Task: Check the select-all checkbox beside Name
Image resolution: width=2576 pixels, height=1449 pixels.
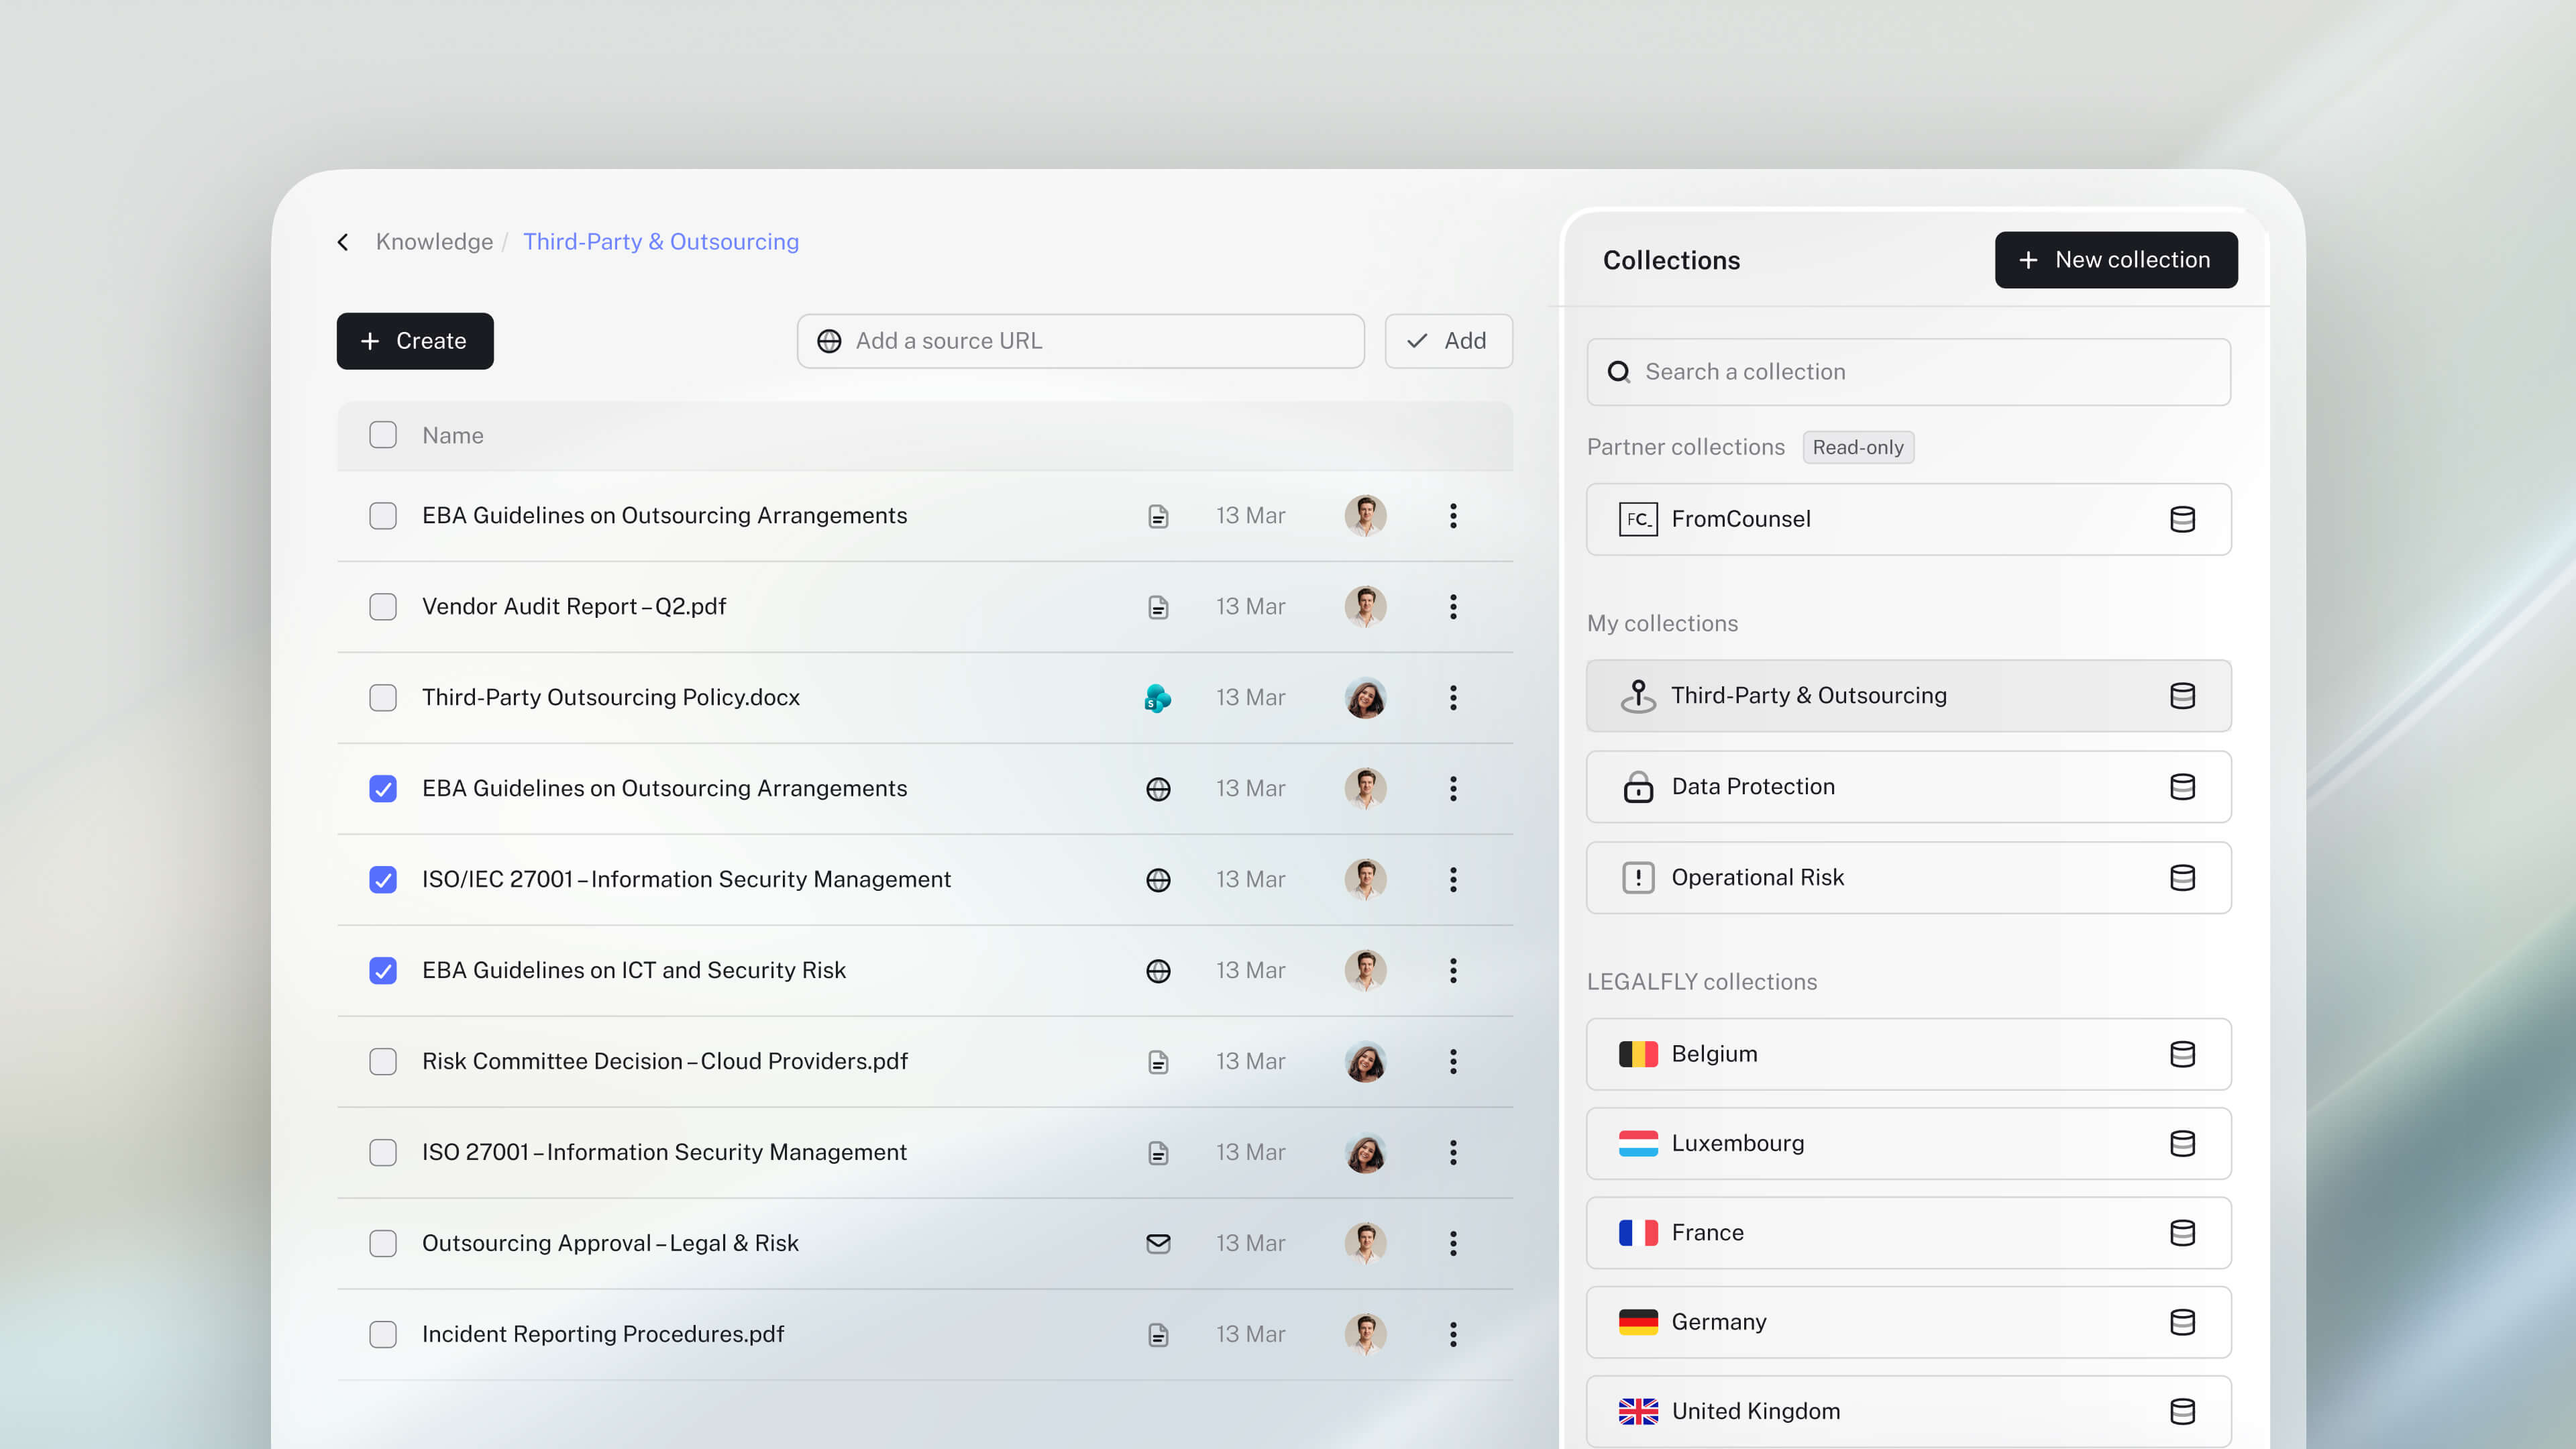Action: point(383,435)
